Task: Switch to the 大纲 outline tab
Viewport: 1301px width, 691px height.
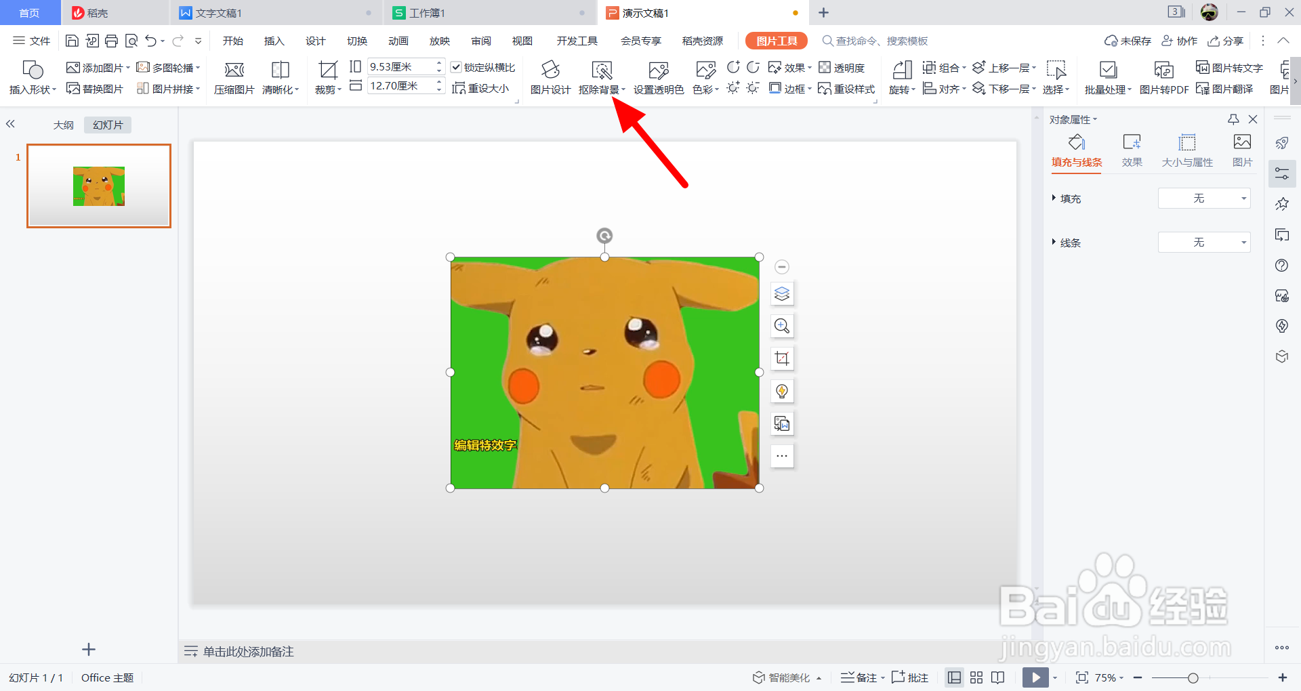Action: (64, 125)
